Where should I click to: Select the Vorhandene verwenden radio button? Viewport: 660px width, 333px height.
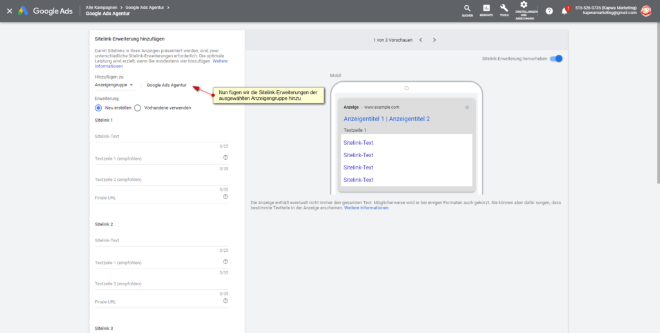click(138, 108)
